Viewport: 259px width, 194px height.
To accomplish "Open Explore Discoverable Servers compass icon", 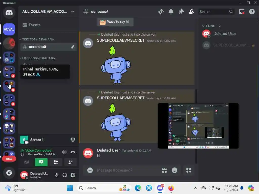I will [x=9, y=173].
